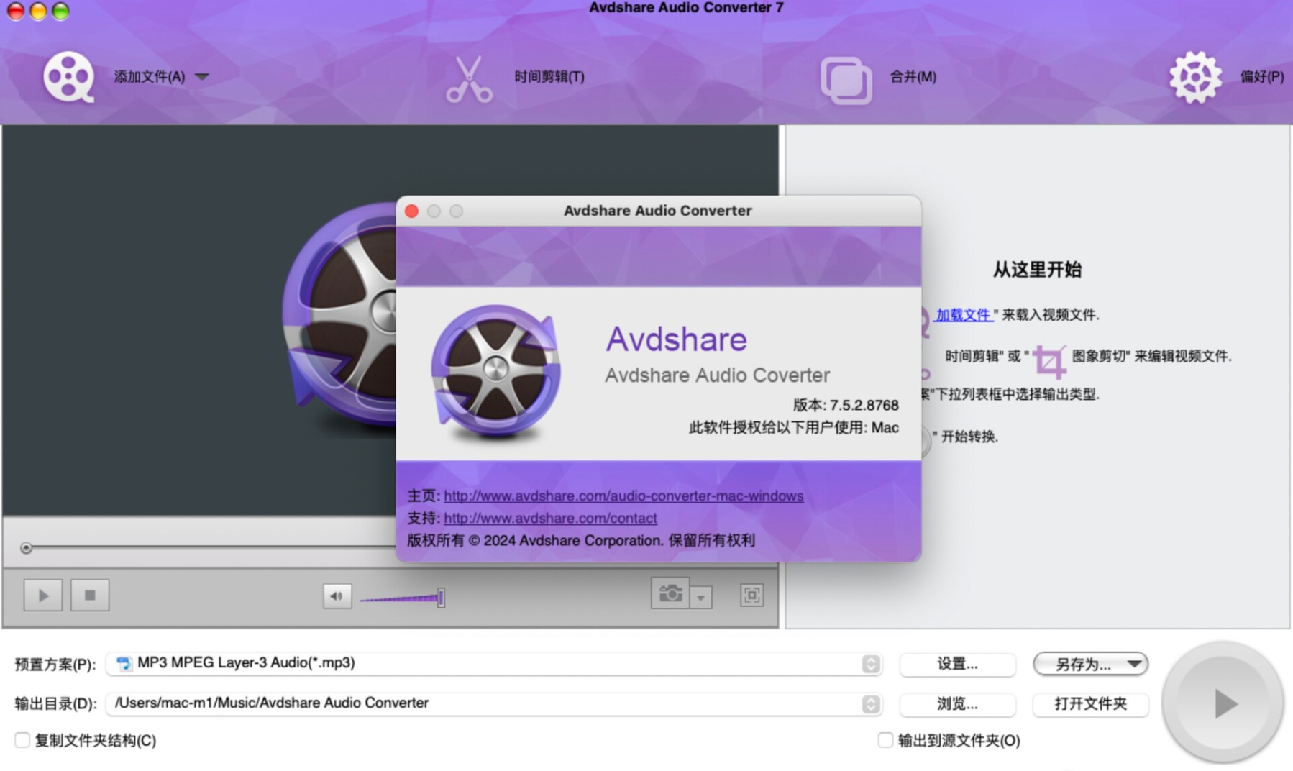Click the Avdshare logo in About dialog
Viewport: 1293px width, 771px height.
[x=495, y=372]
